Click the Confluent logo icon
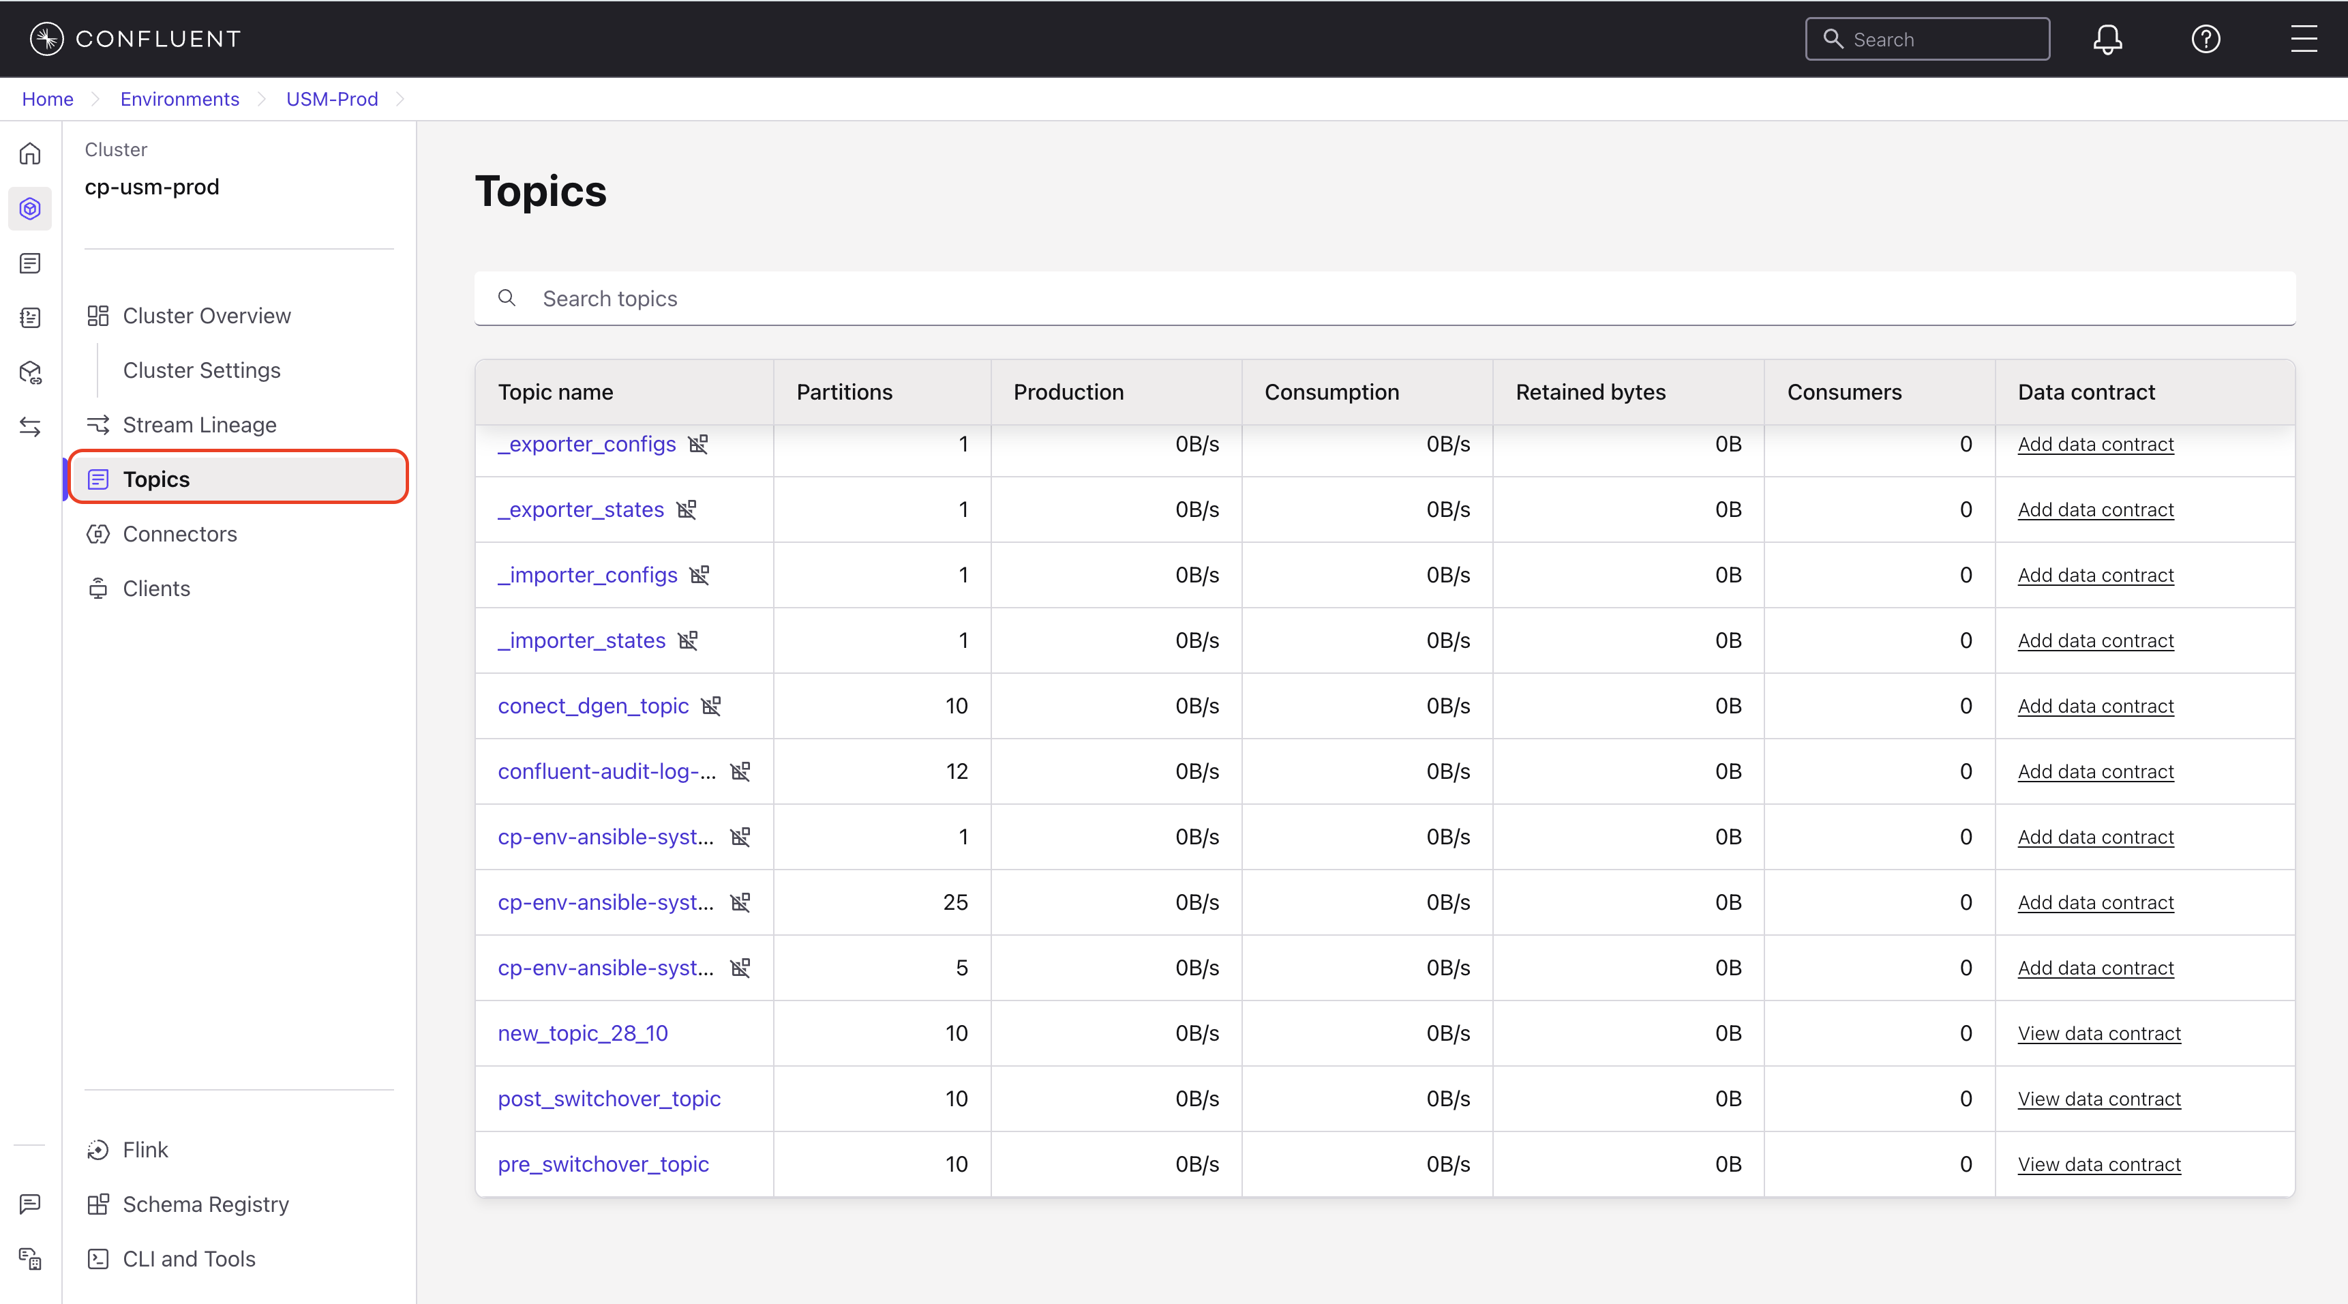Screen dimensions: 2348x1304 pos(46,39)
